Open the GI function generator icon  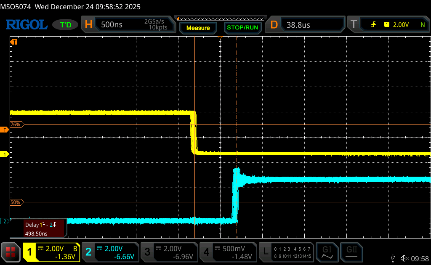(327, 252)
